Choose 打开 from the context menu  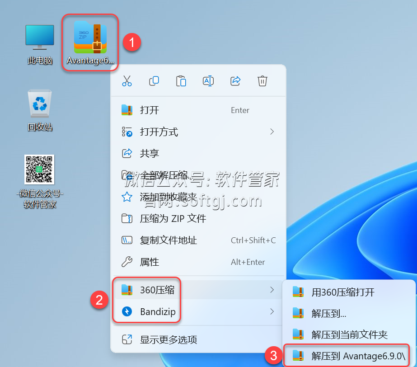pyautogui.click(x=198, y=110)
